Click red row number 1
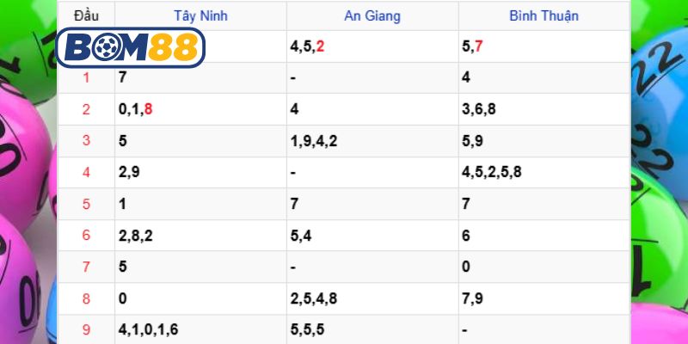 coord(86,78)
